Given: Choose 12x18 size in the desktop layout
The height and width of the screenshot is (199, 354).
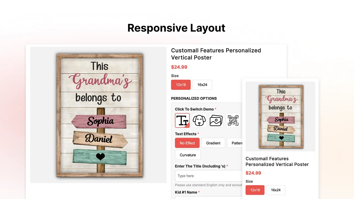Looking at the screenshot, I should click(x=181, y=85).
